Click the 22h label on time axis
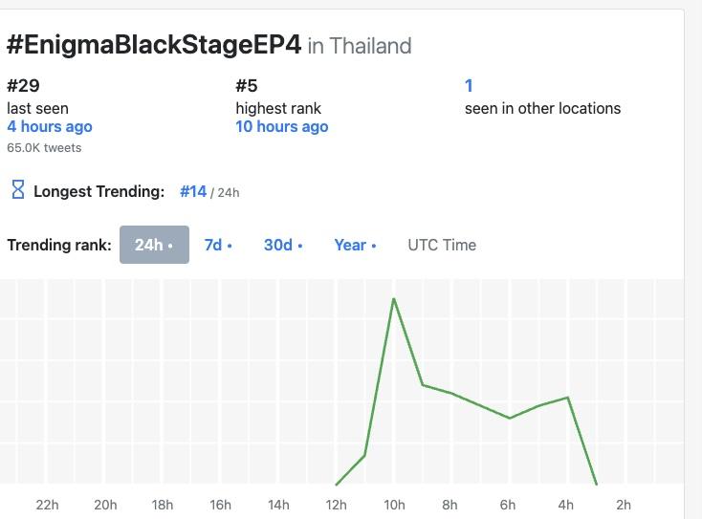This screenshot has width=702, height=519. [x=47, y=505]
